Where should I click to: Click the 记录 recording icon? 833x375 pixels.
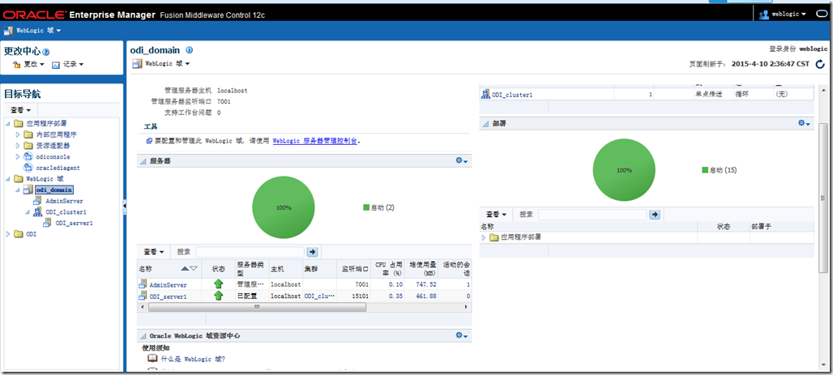56,64
